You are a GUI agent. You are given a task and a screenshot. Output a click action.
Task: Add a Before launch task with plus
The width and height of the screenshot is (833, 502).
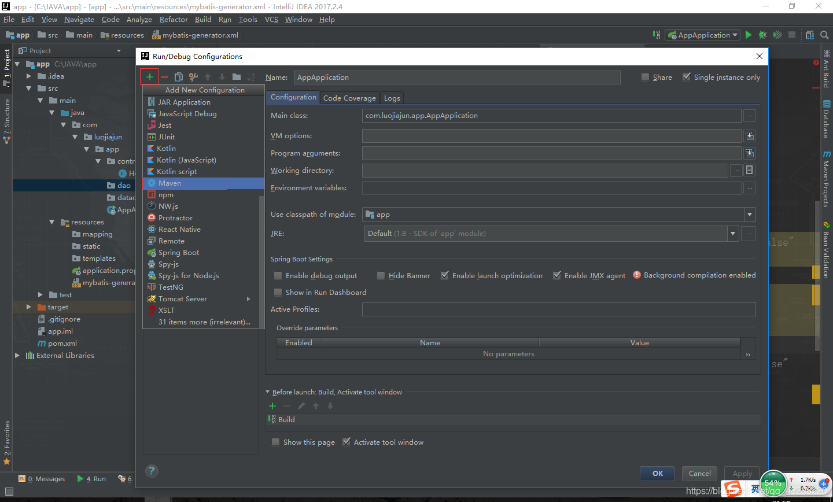pyautogui.click(x=272, y=406)
